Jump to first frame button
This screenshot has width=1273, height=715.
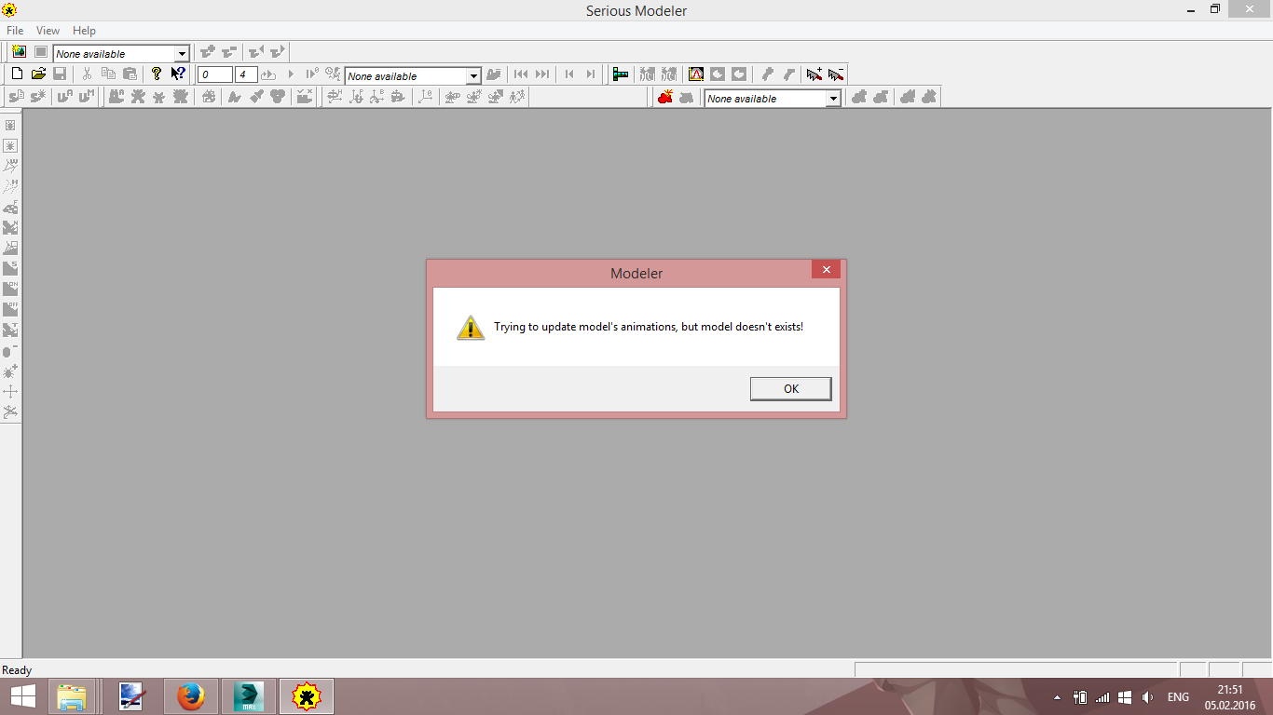click(x=521, y=74)
